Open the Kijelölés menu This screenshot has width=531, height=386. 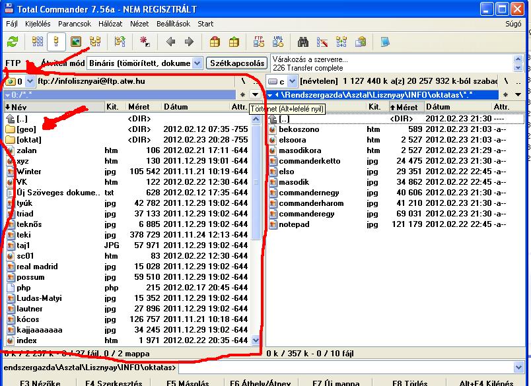click(x=38, y=24)
